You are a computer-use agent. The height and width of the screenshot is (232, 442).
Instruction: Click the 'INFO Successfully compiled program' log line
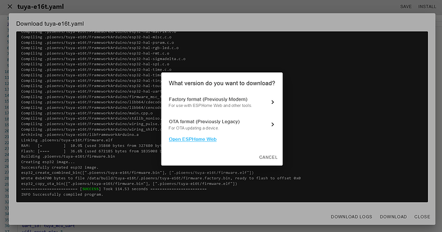point(62,194)
